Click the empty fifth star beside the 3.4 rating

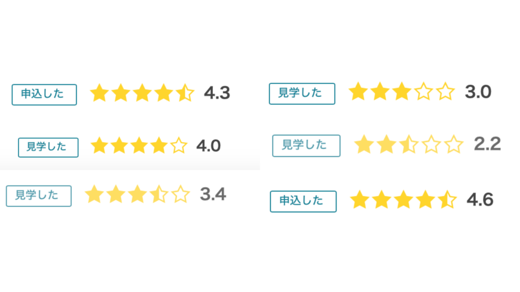coord(180,194)
